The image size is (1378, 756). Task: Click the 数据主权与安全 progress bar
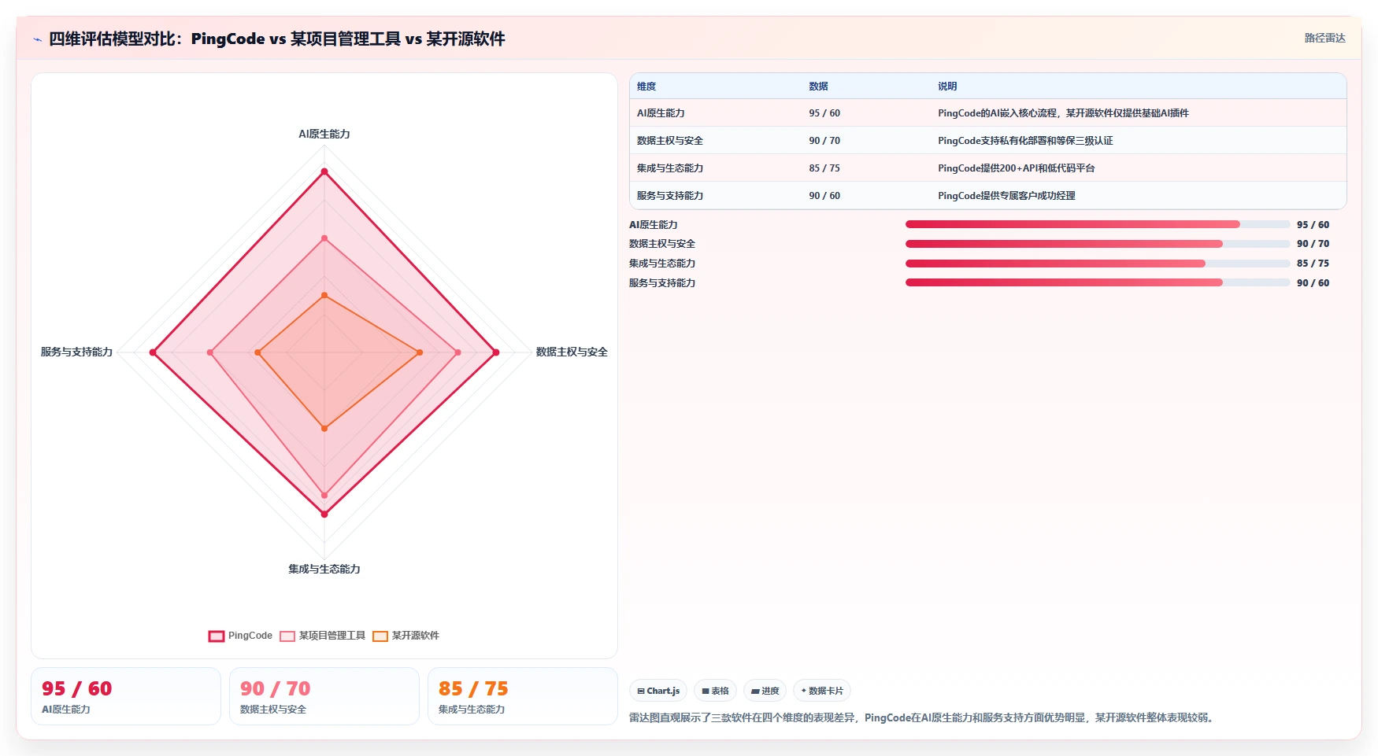(x=1098, y=244)
